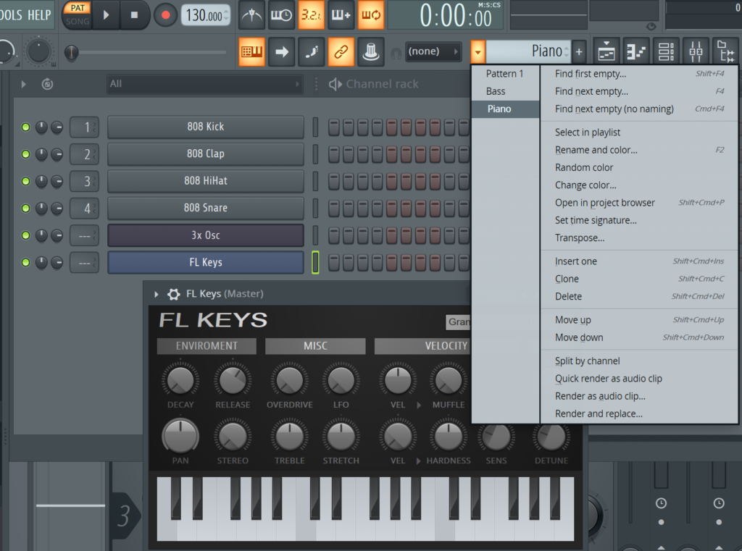This screenshot has width=742, height=551.
Task: Choose 'Rename and color...' from menu
Action: click(596, 150)
